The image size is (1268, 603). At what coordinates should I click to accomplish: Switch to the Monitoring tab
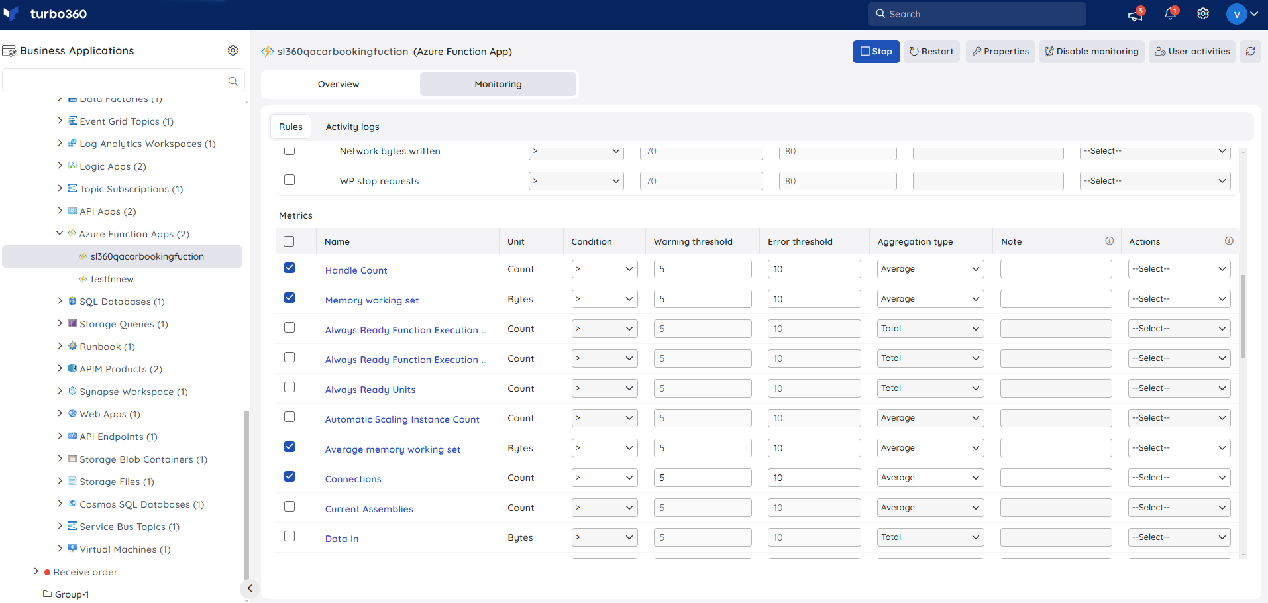point(498,84)
